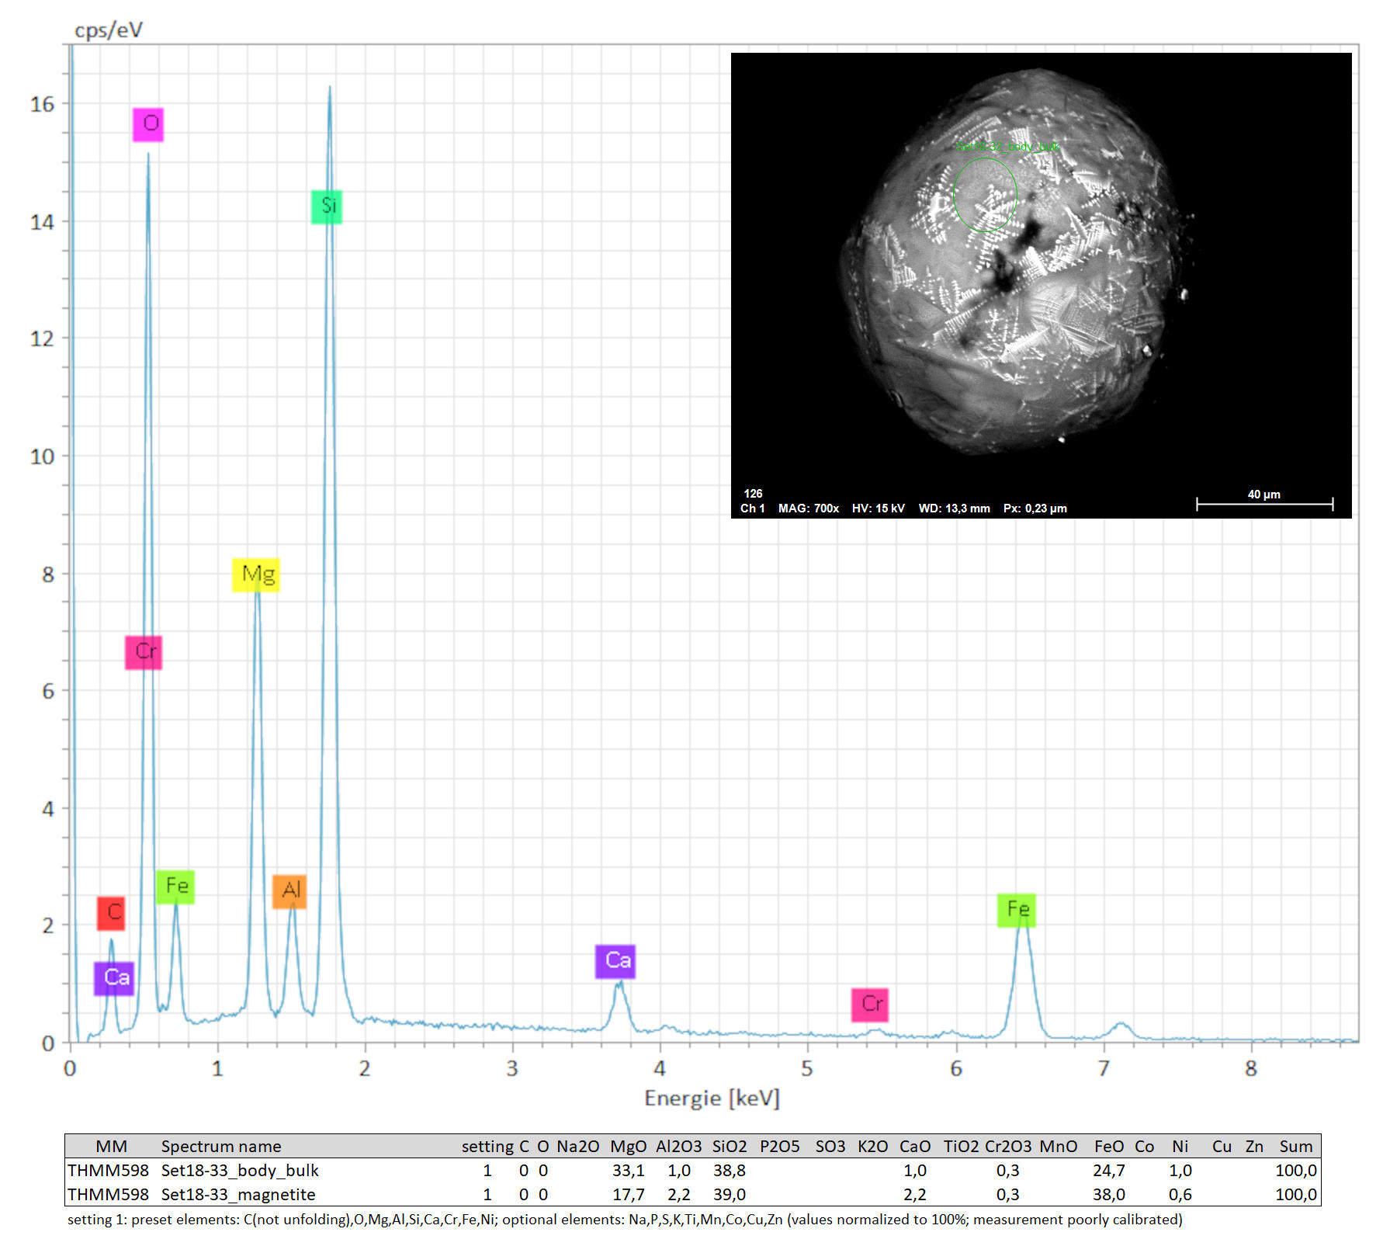The width and height of the screenshot is (1383, 1253).
Task: Click the SiO2 column header
Action: [730, 1147]
